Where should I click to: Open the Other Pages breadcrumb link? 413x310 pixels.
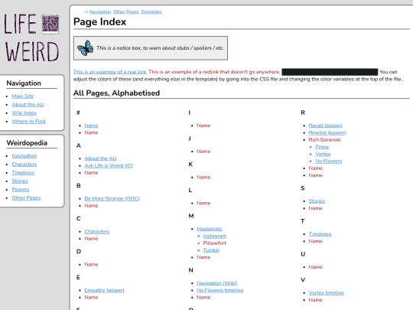tap(126, 11)
